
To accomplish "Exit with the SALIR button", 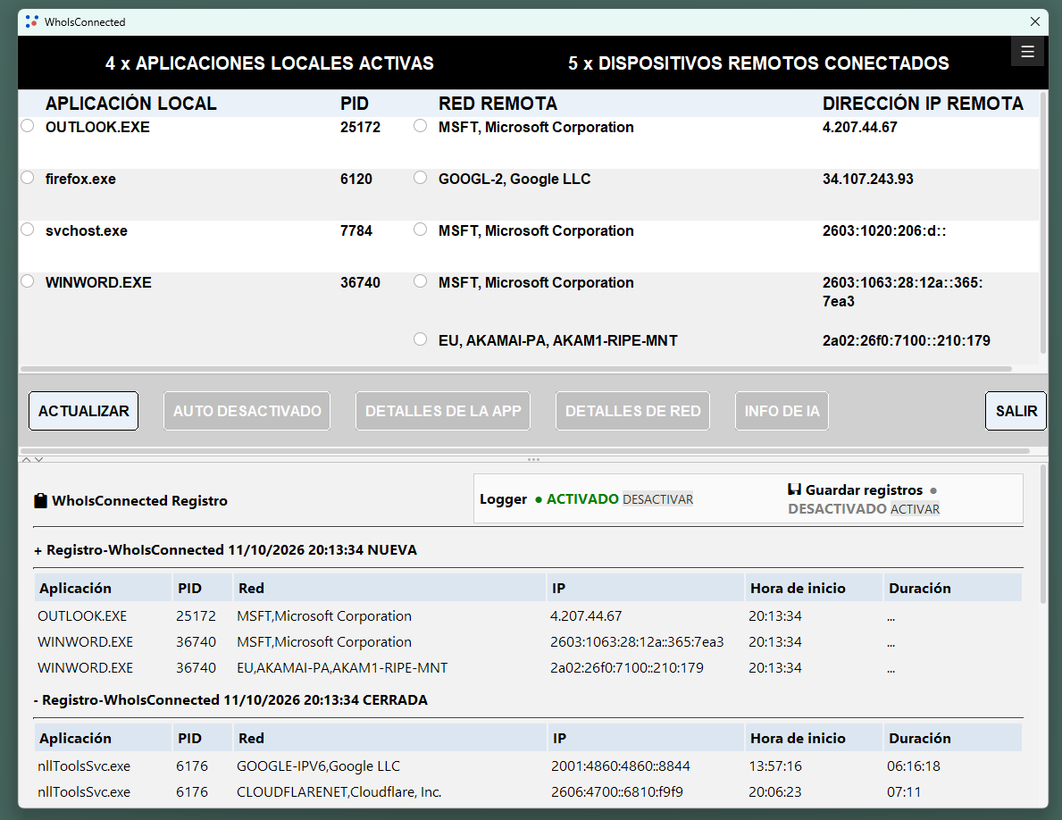I will click(x=1016, y=411).
